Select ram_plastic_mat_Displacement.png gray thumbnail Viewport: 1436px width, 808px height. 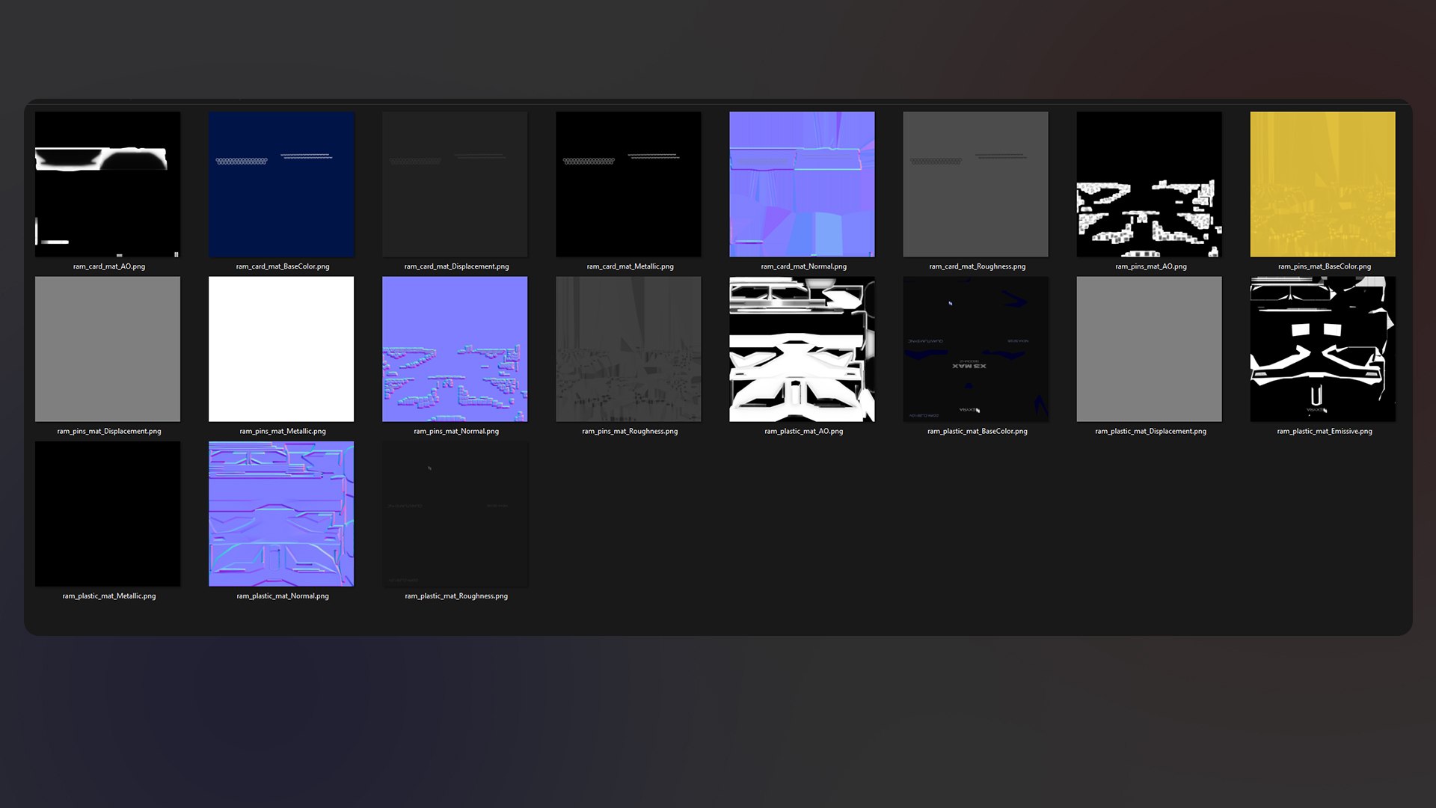click(1149, 349)
